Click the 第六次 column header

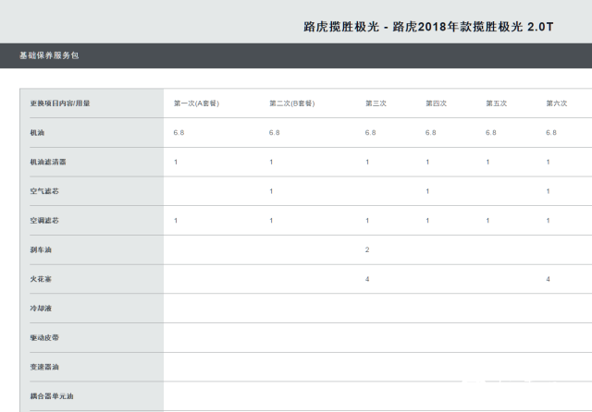556,103
